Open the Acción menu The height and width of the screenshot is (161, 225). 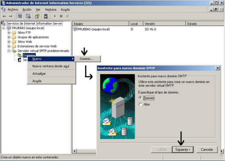[x=27, y=9]
